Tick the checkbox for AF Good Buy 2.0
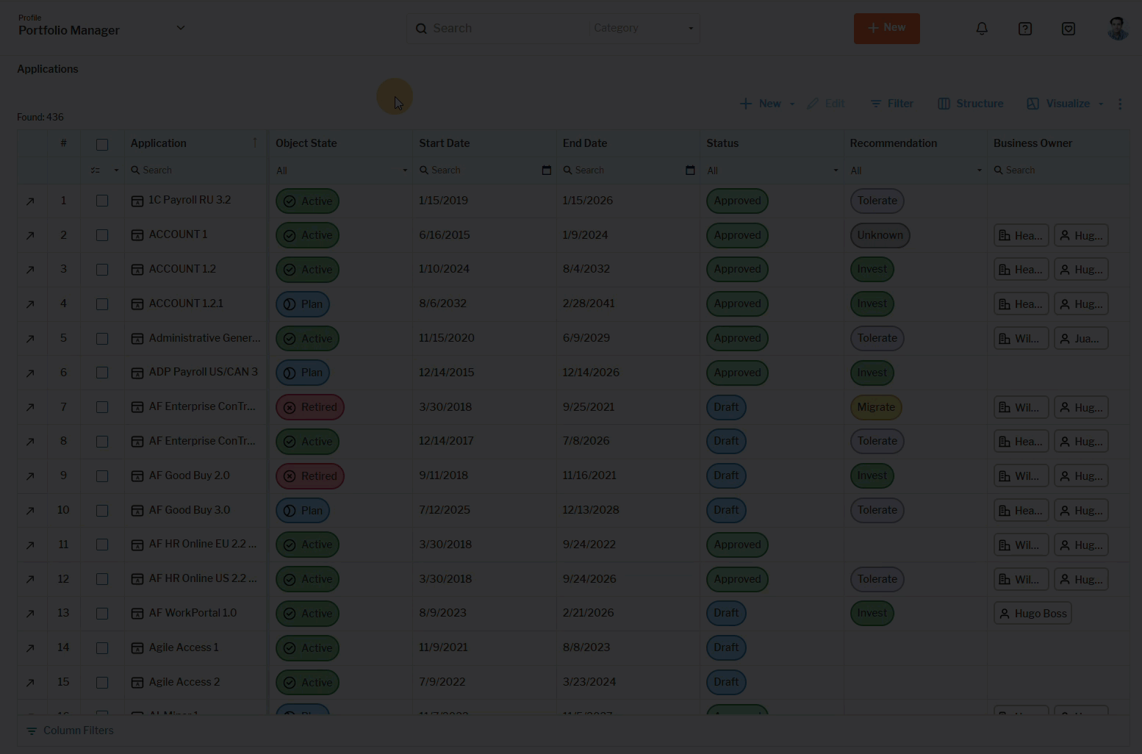 point(102,476)
